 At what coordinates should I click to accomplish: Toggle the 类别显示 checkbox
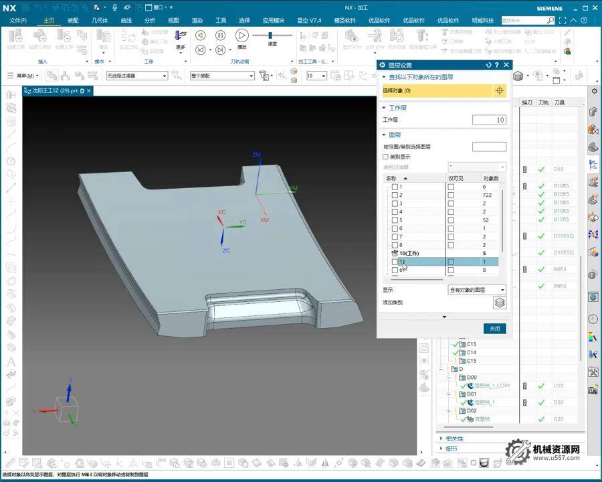385,157
